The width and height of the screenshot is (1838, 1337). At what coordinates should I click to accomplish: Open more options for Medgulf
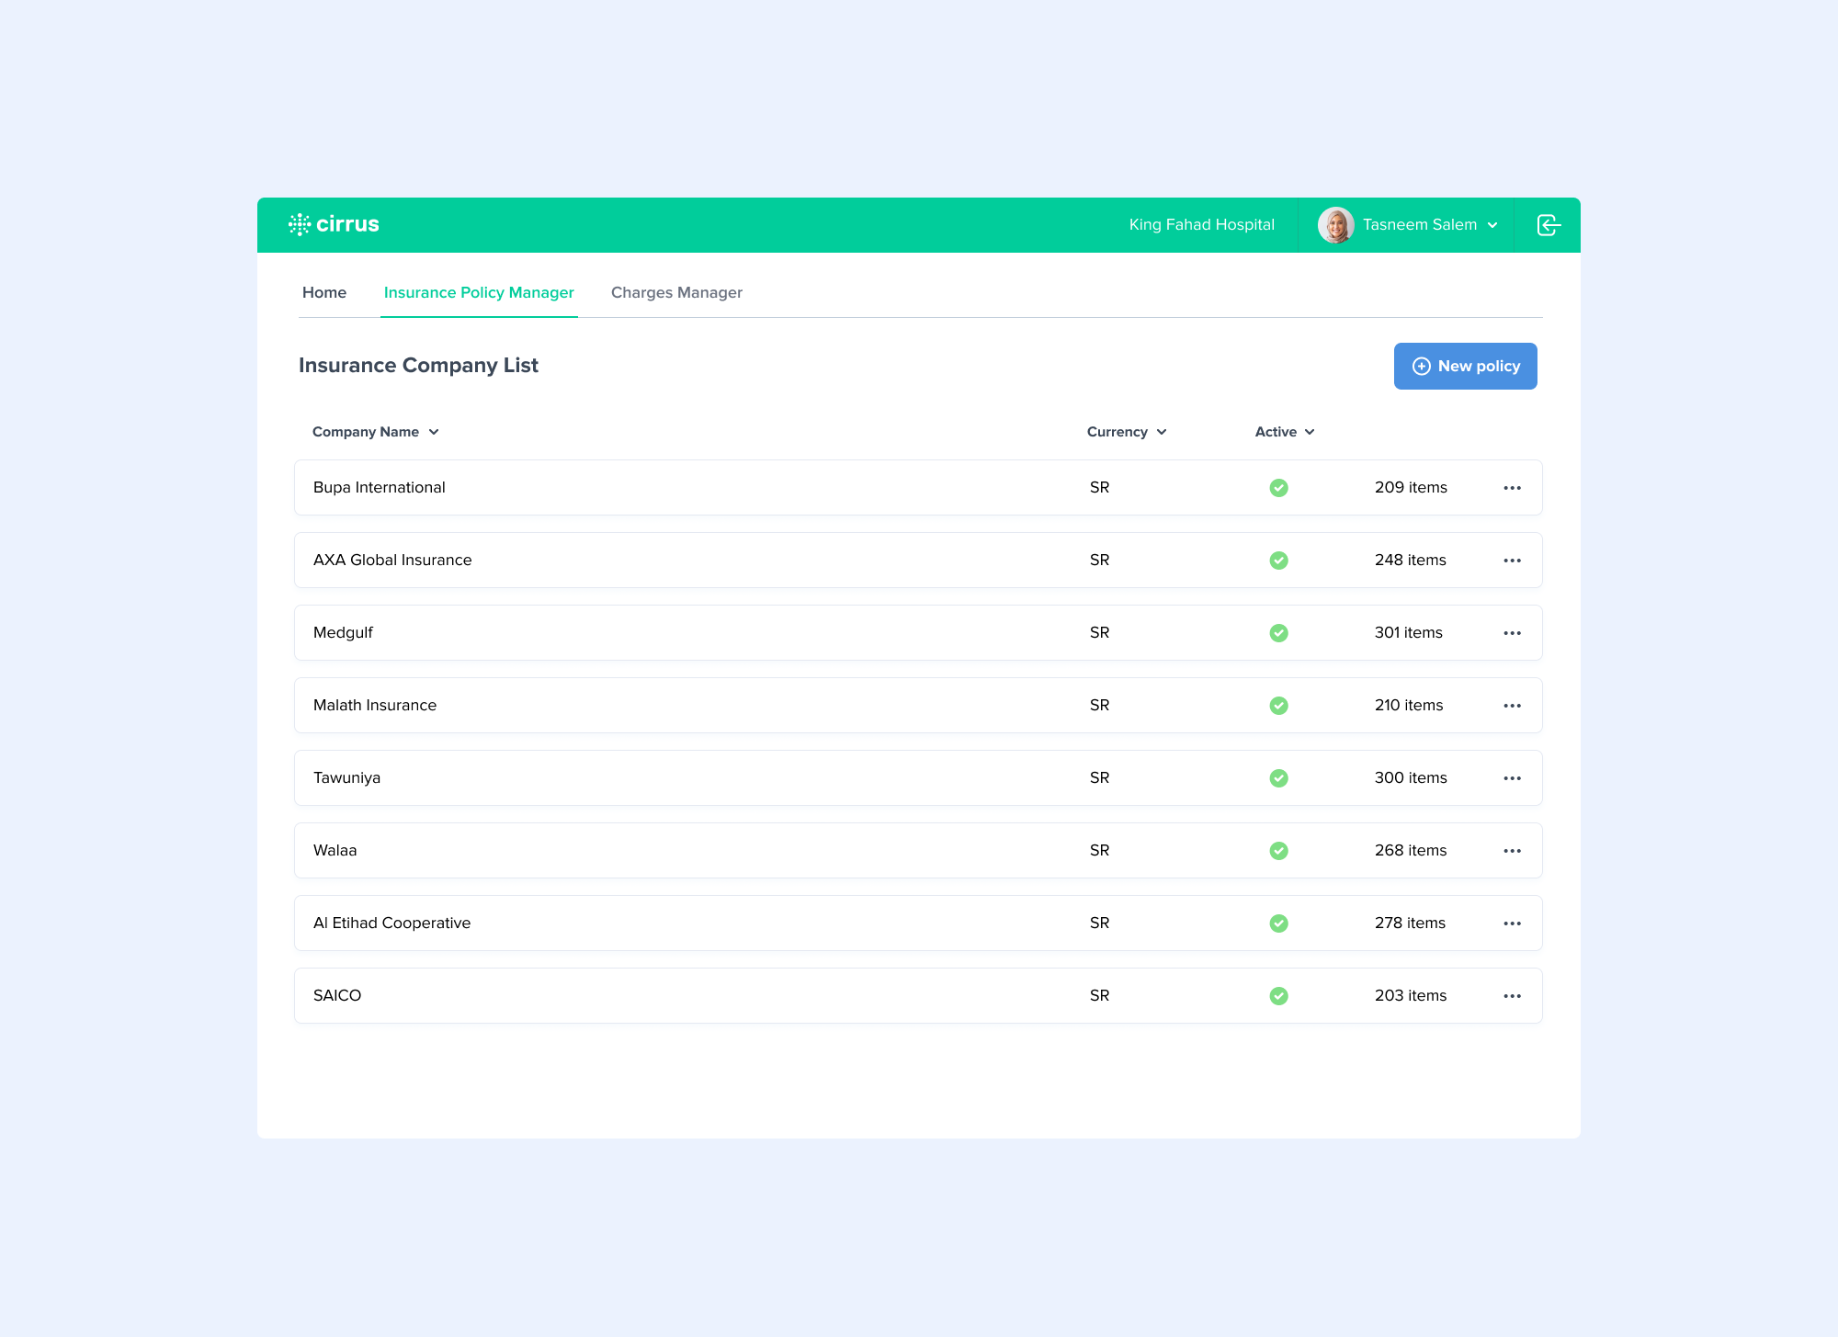1513,633
